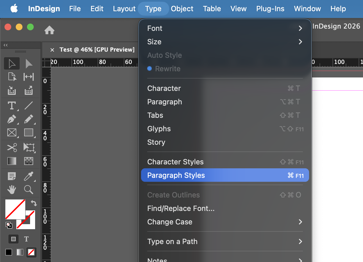Image resolution: width=363 pixels, height=262 pixels.
Task: Expand the Size submenu
Action: pos(225,42)
